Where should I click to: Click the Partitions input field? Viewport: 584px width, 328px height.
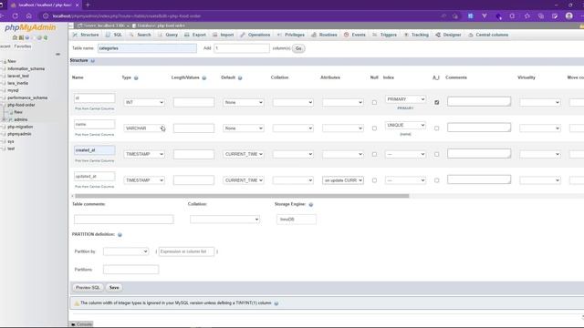click(x=130, y=270)
